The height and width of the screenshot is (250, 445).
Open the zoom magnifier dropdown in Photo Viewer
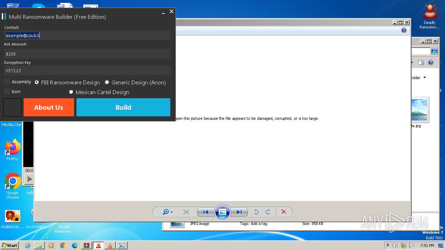tap(168, 212)
